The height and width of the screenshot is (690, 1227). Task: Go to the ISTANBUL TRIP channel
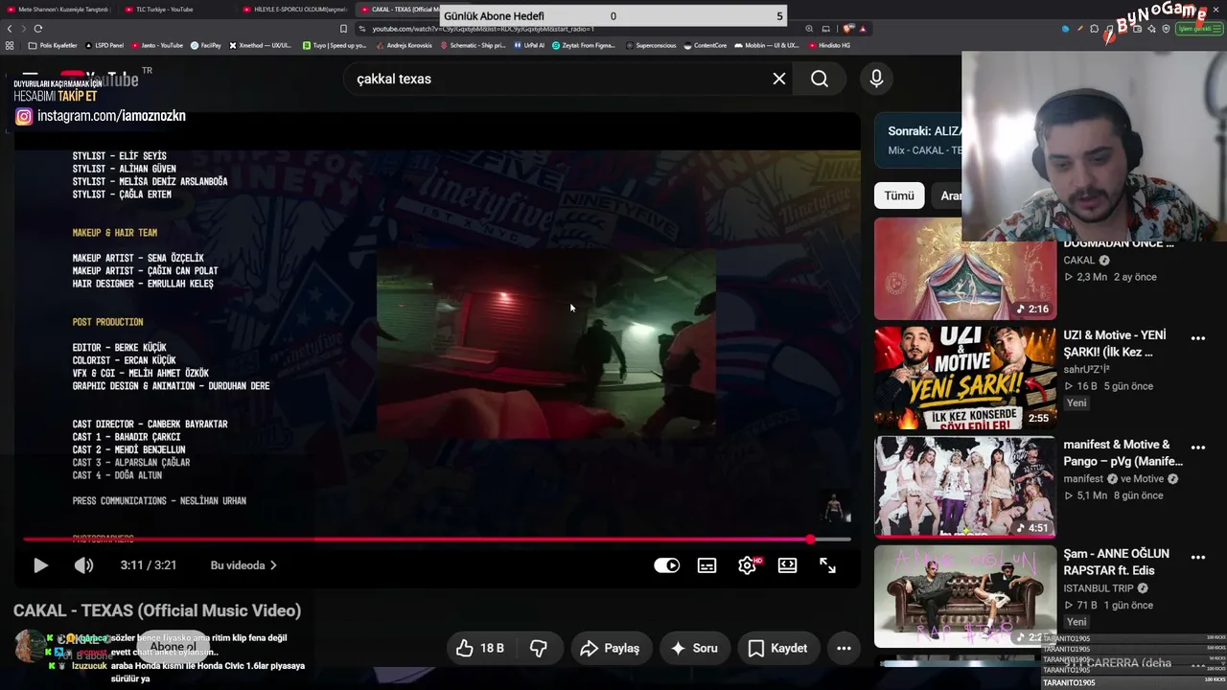coord(1099,588)
